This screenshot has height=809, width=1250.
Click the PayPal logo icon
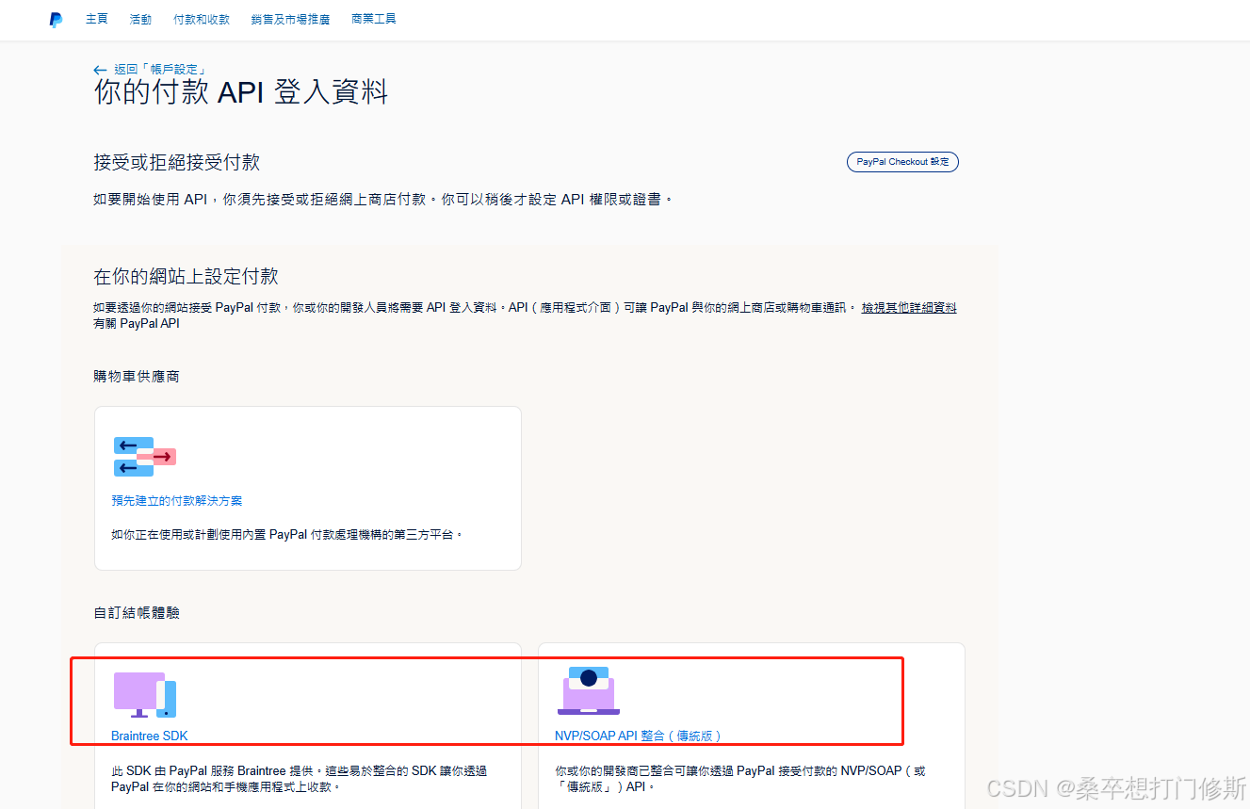56,19
